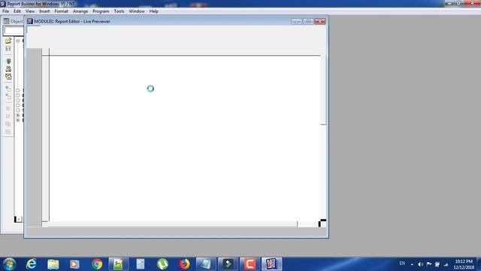Viewport: 481px width, 271px height.
Task: Open the Edit menu
Action: coord(17,11)
